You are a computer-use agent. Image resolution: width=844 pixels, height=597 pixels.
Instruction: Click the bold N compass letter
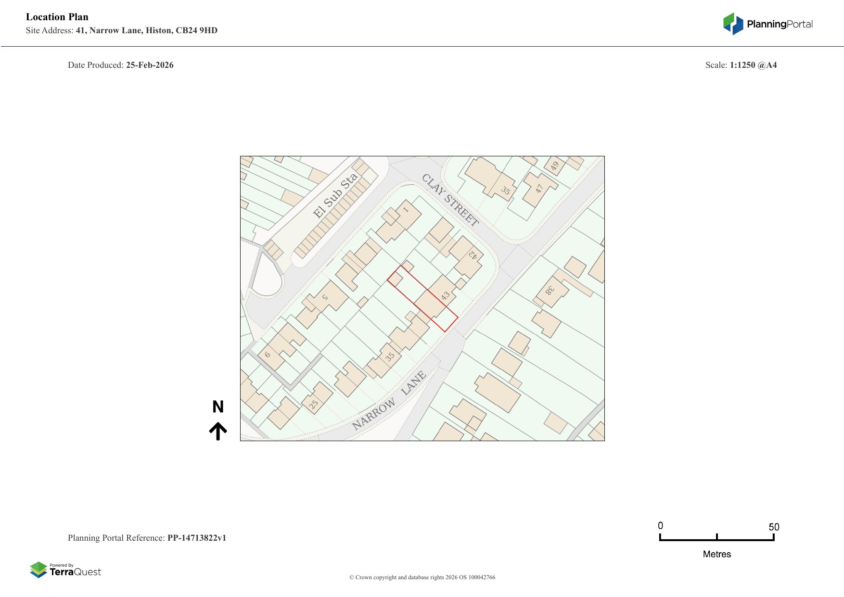(x=218, y=407)
